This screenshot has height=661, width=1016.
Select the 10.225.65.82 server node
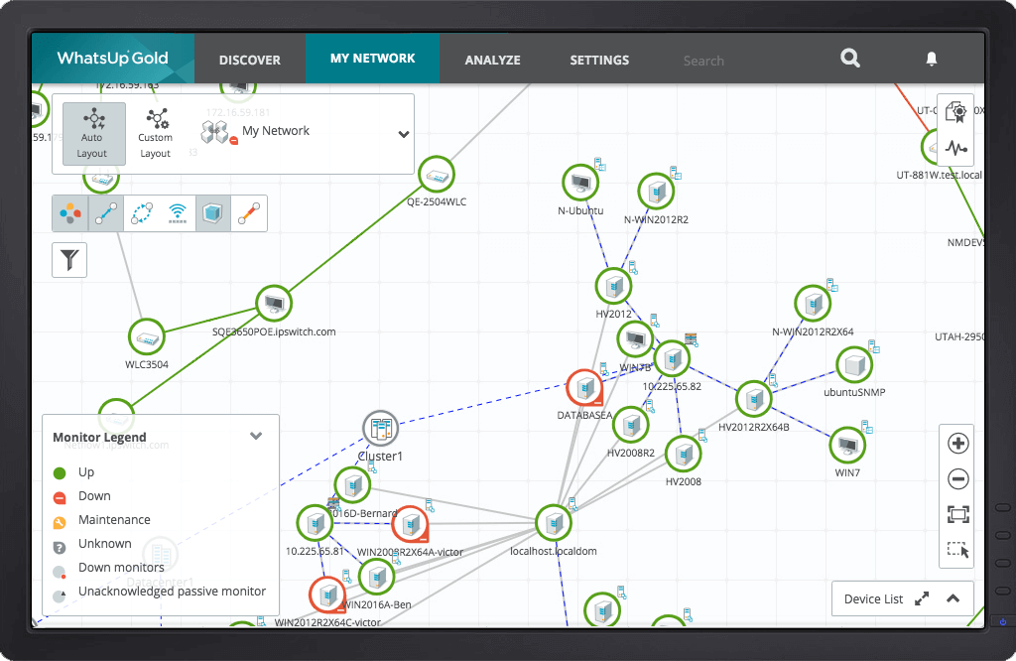(x=672, y=358)
